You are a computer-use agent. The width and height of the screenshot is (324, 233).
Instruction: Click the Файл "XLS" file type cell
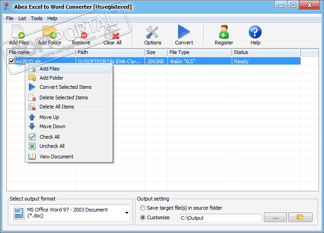(200, 61)
